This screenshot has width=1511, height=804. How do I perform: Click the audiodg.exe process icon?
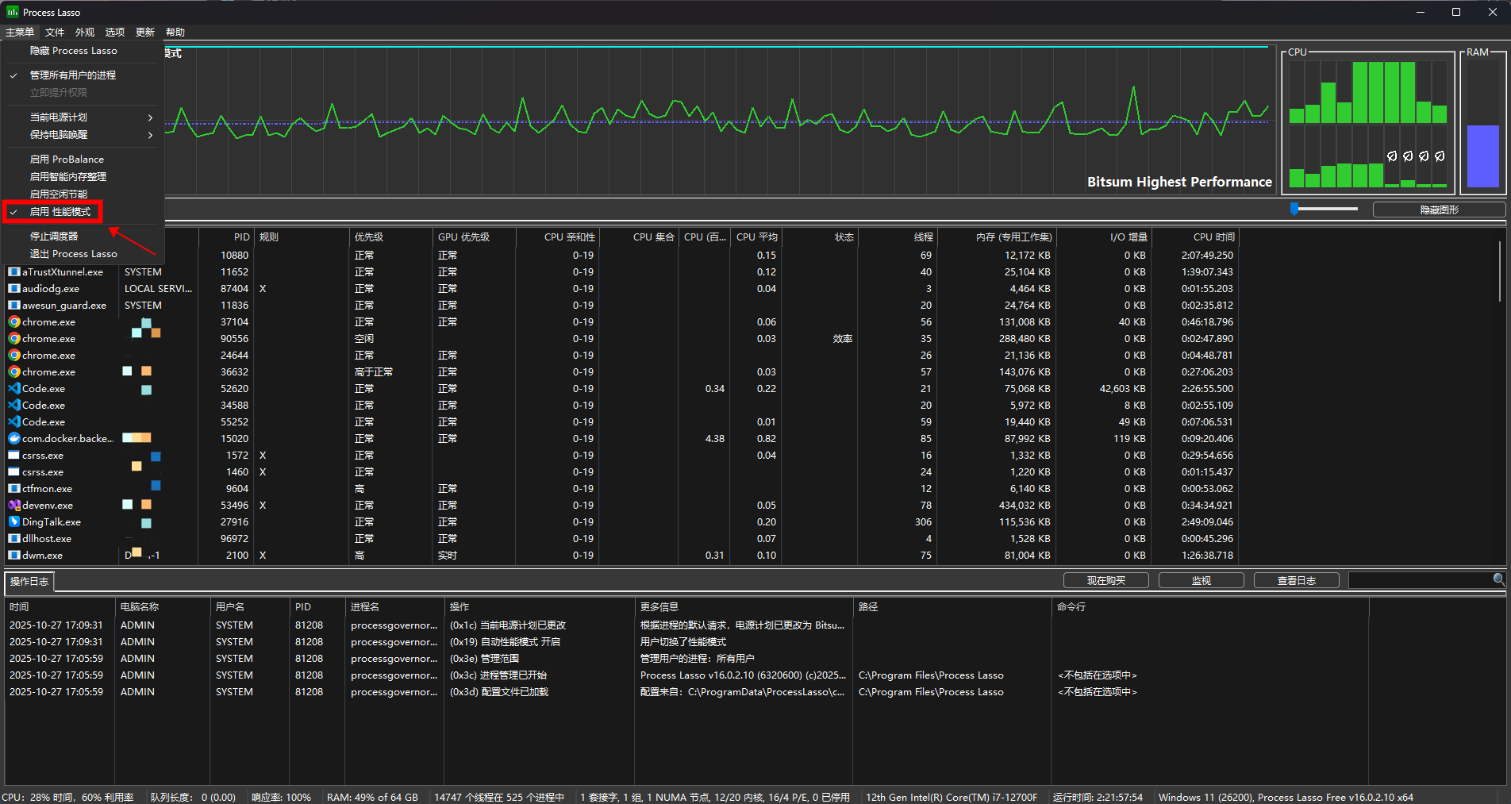13,289
